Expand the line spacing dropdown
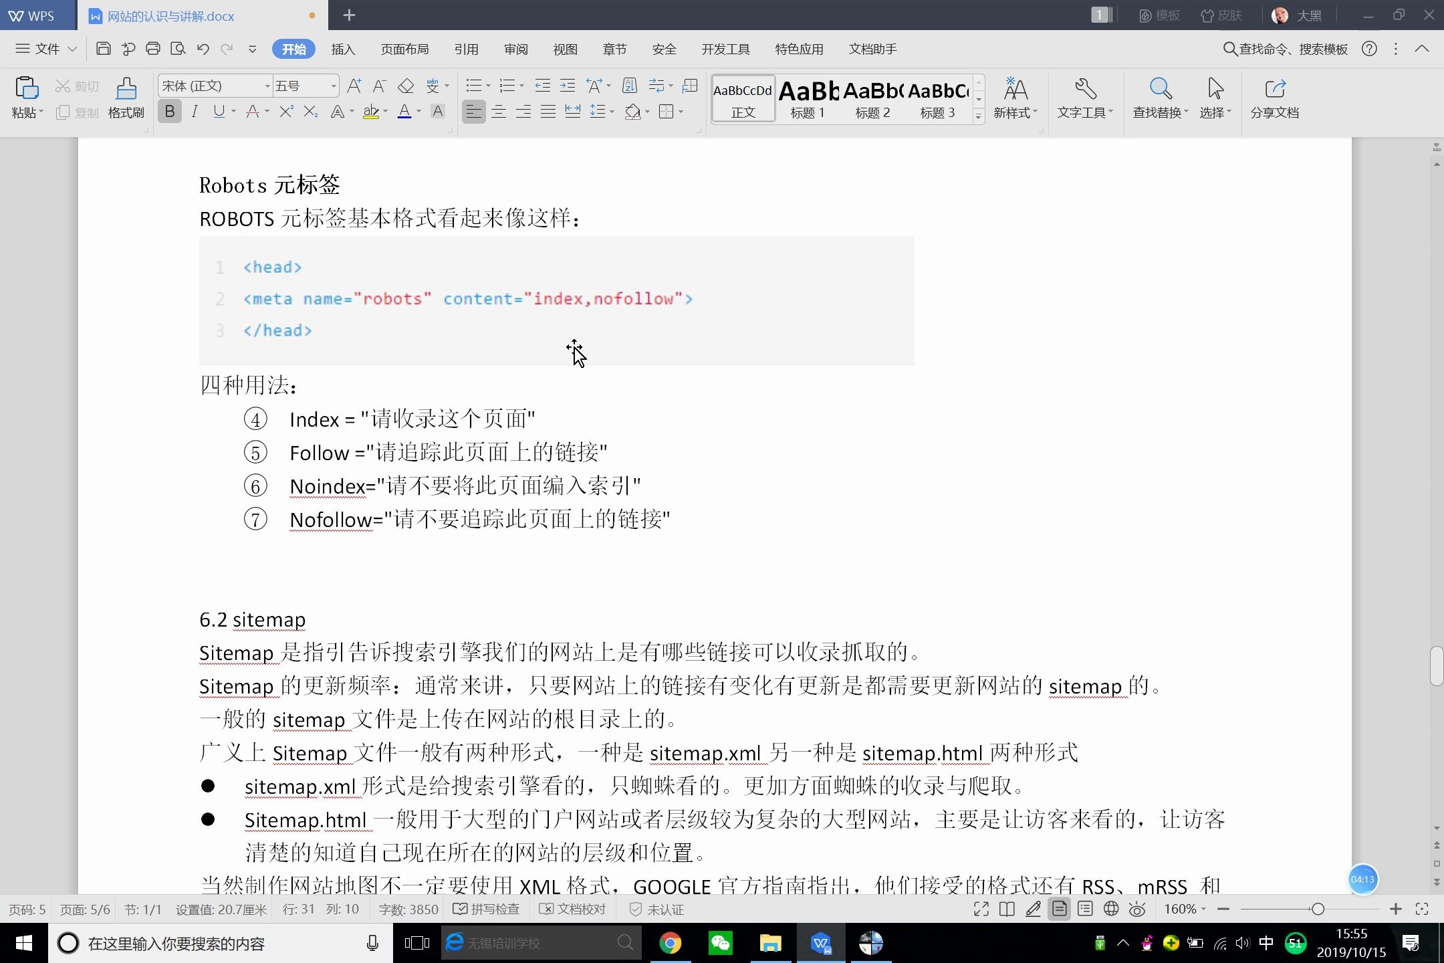 coord(612,112)
